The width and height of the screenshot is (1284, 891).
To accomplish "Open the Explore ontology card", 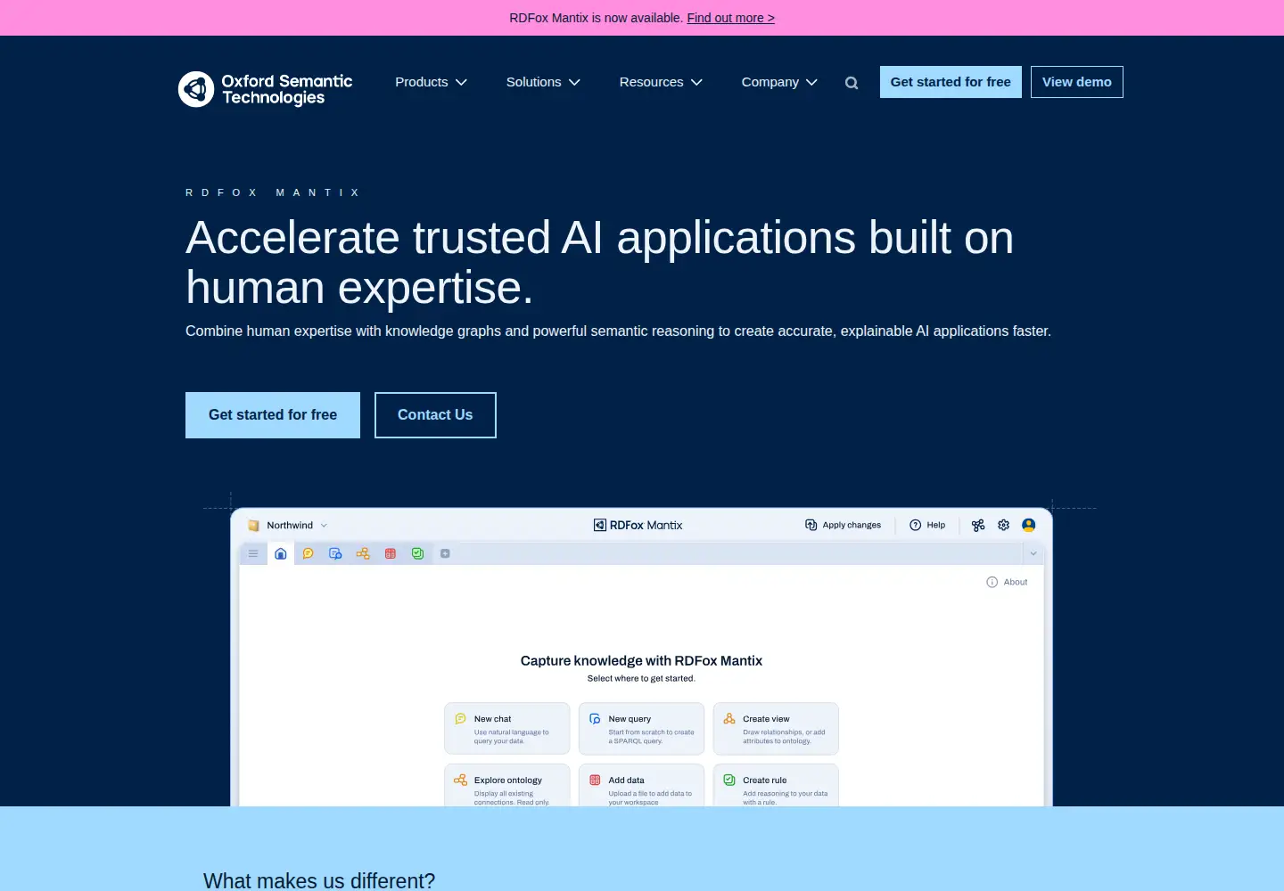I will point(507,785).
